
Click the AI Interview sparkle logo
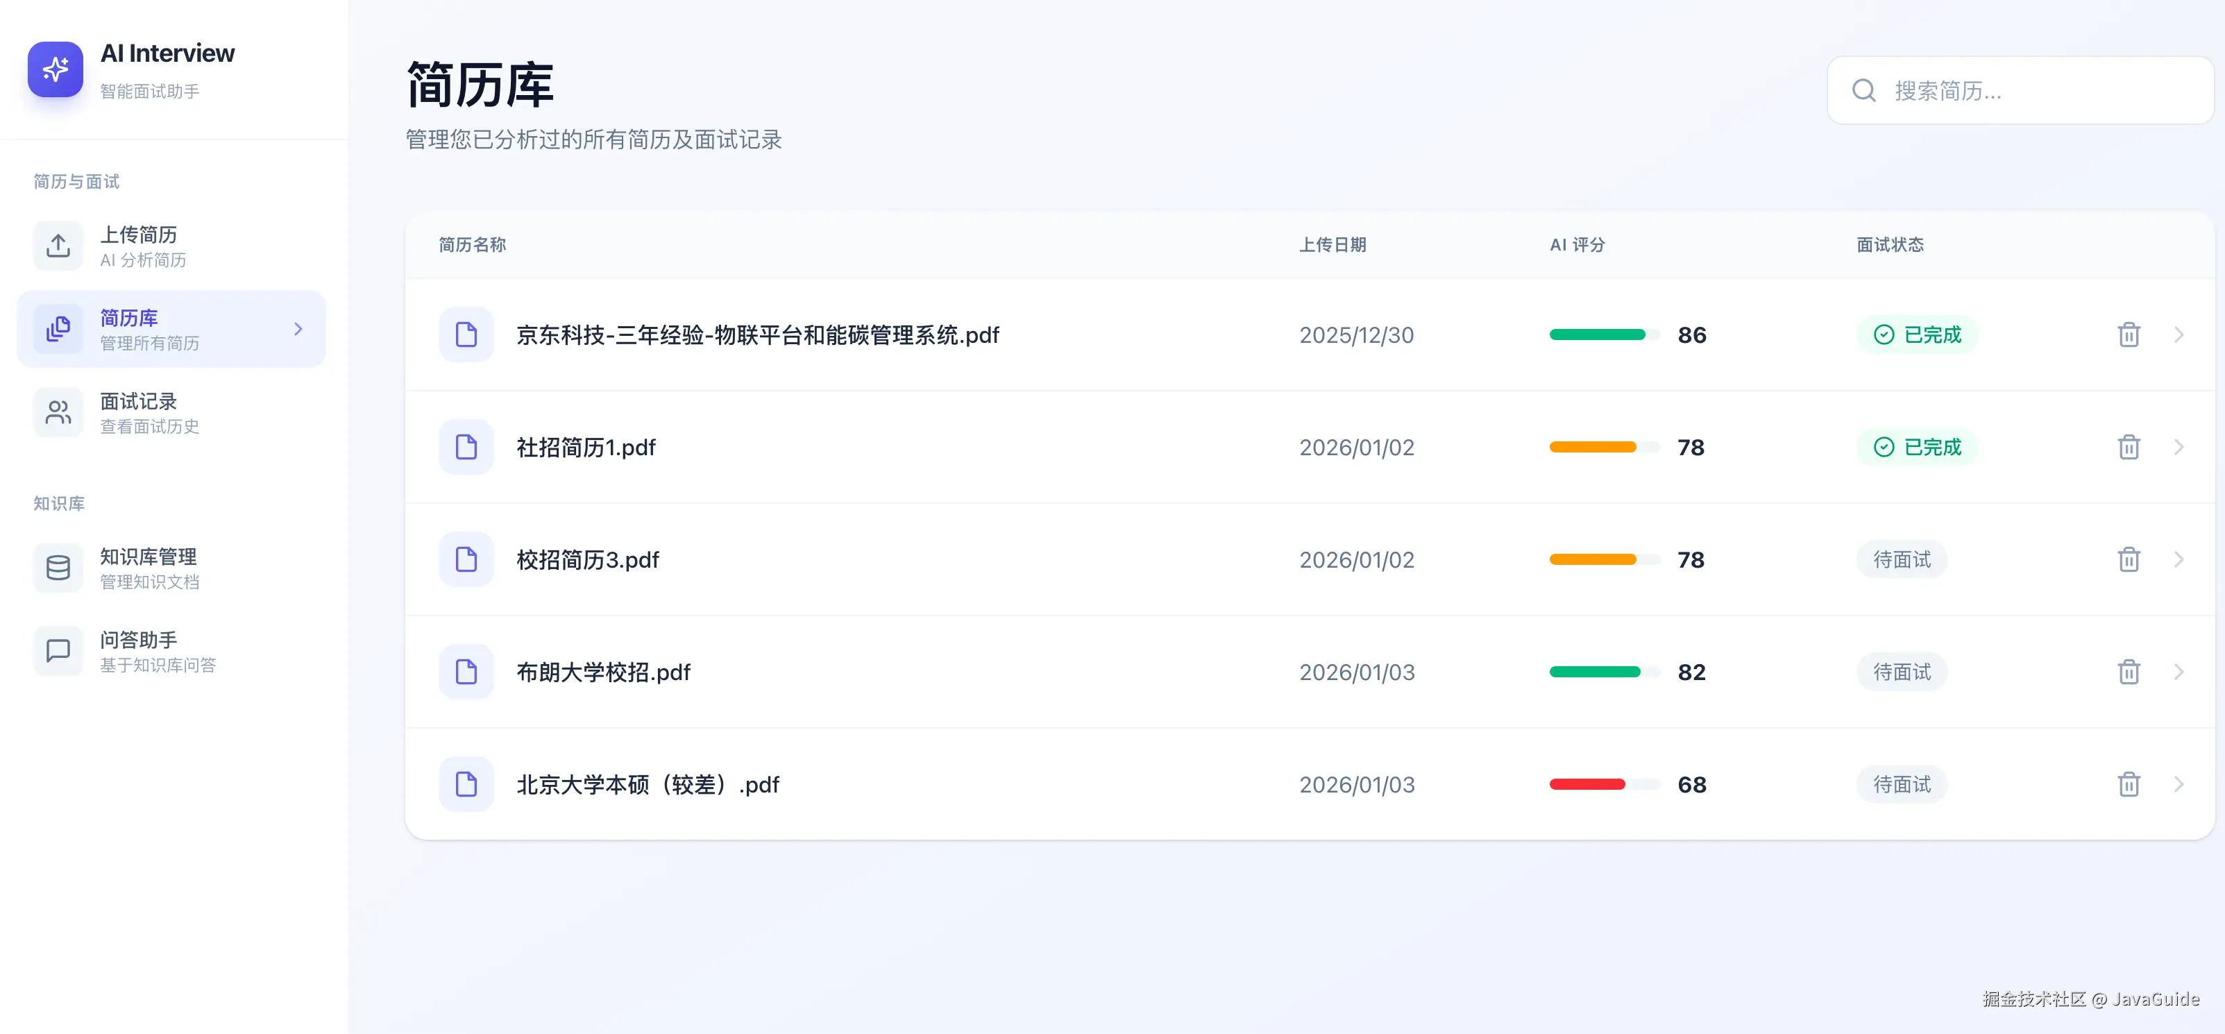pyautogui.click(x=56, y=69)
